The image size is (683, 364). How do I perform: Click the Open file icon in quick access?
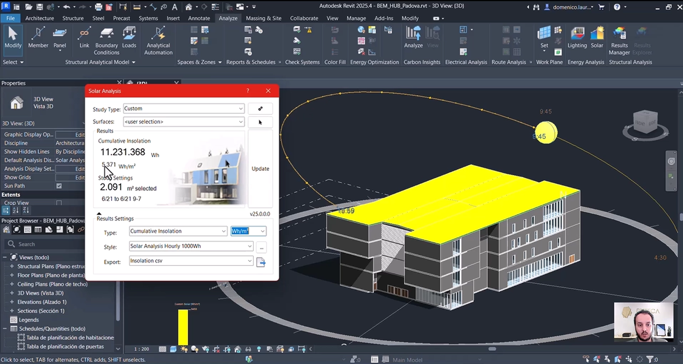29,7
